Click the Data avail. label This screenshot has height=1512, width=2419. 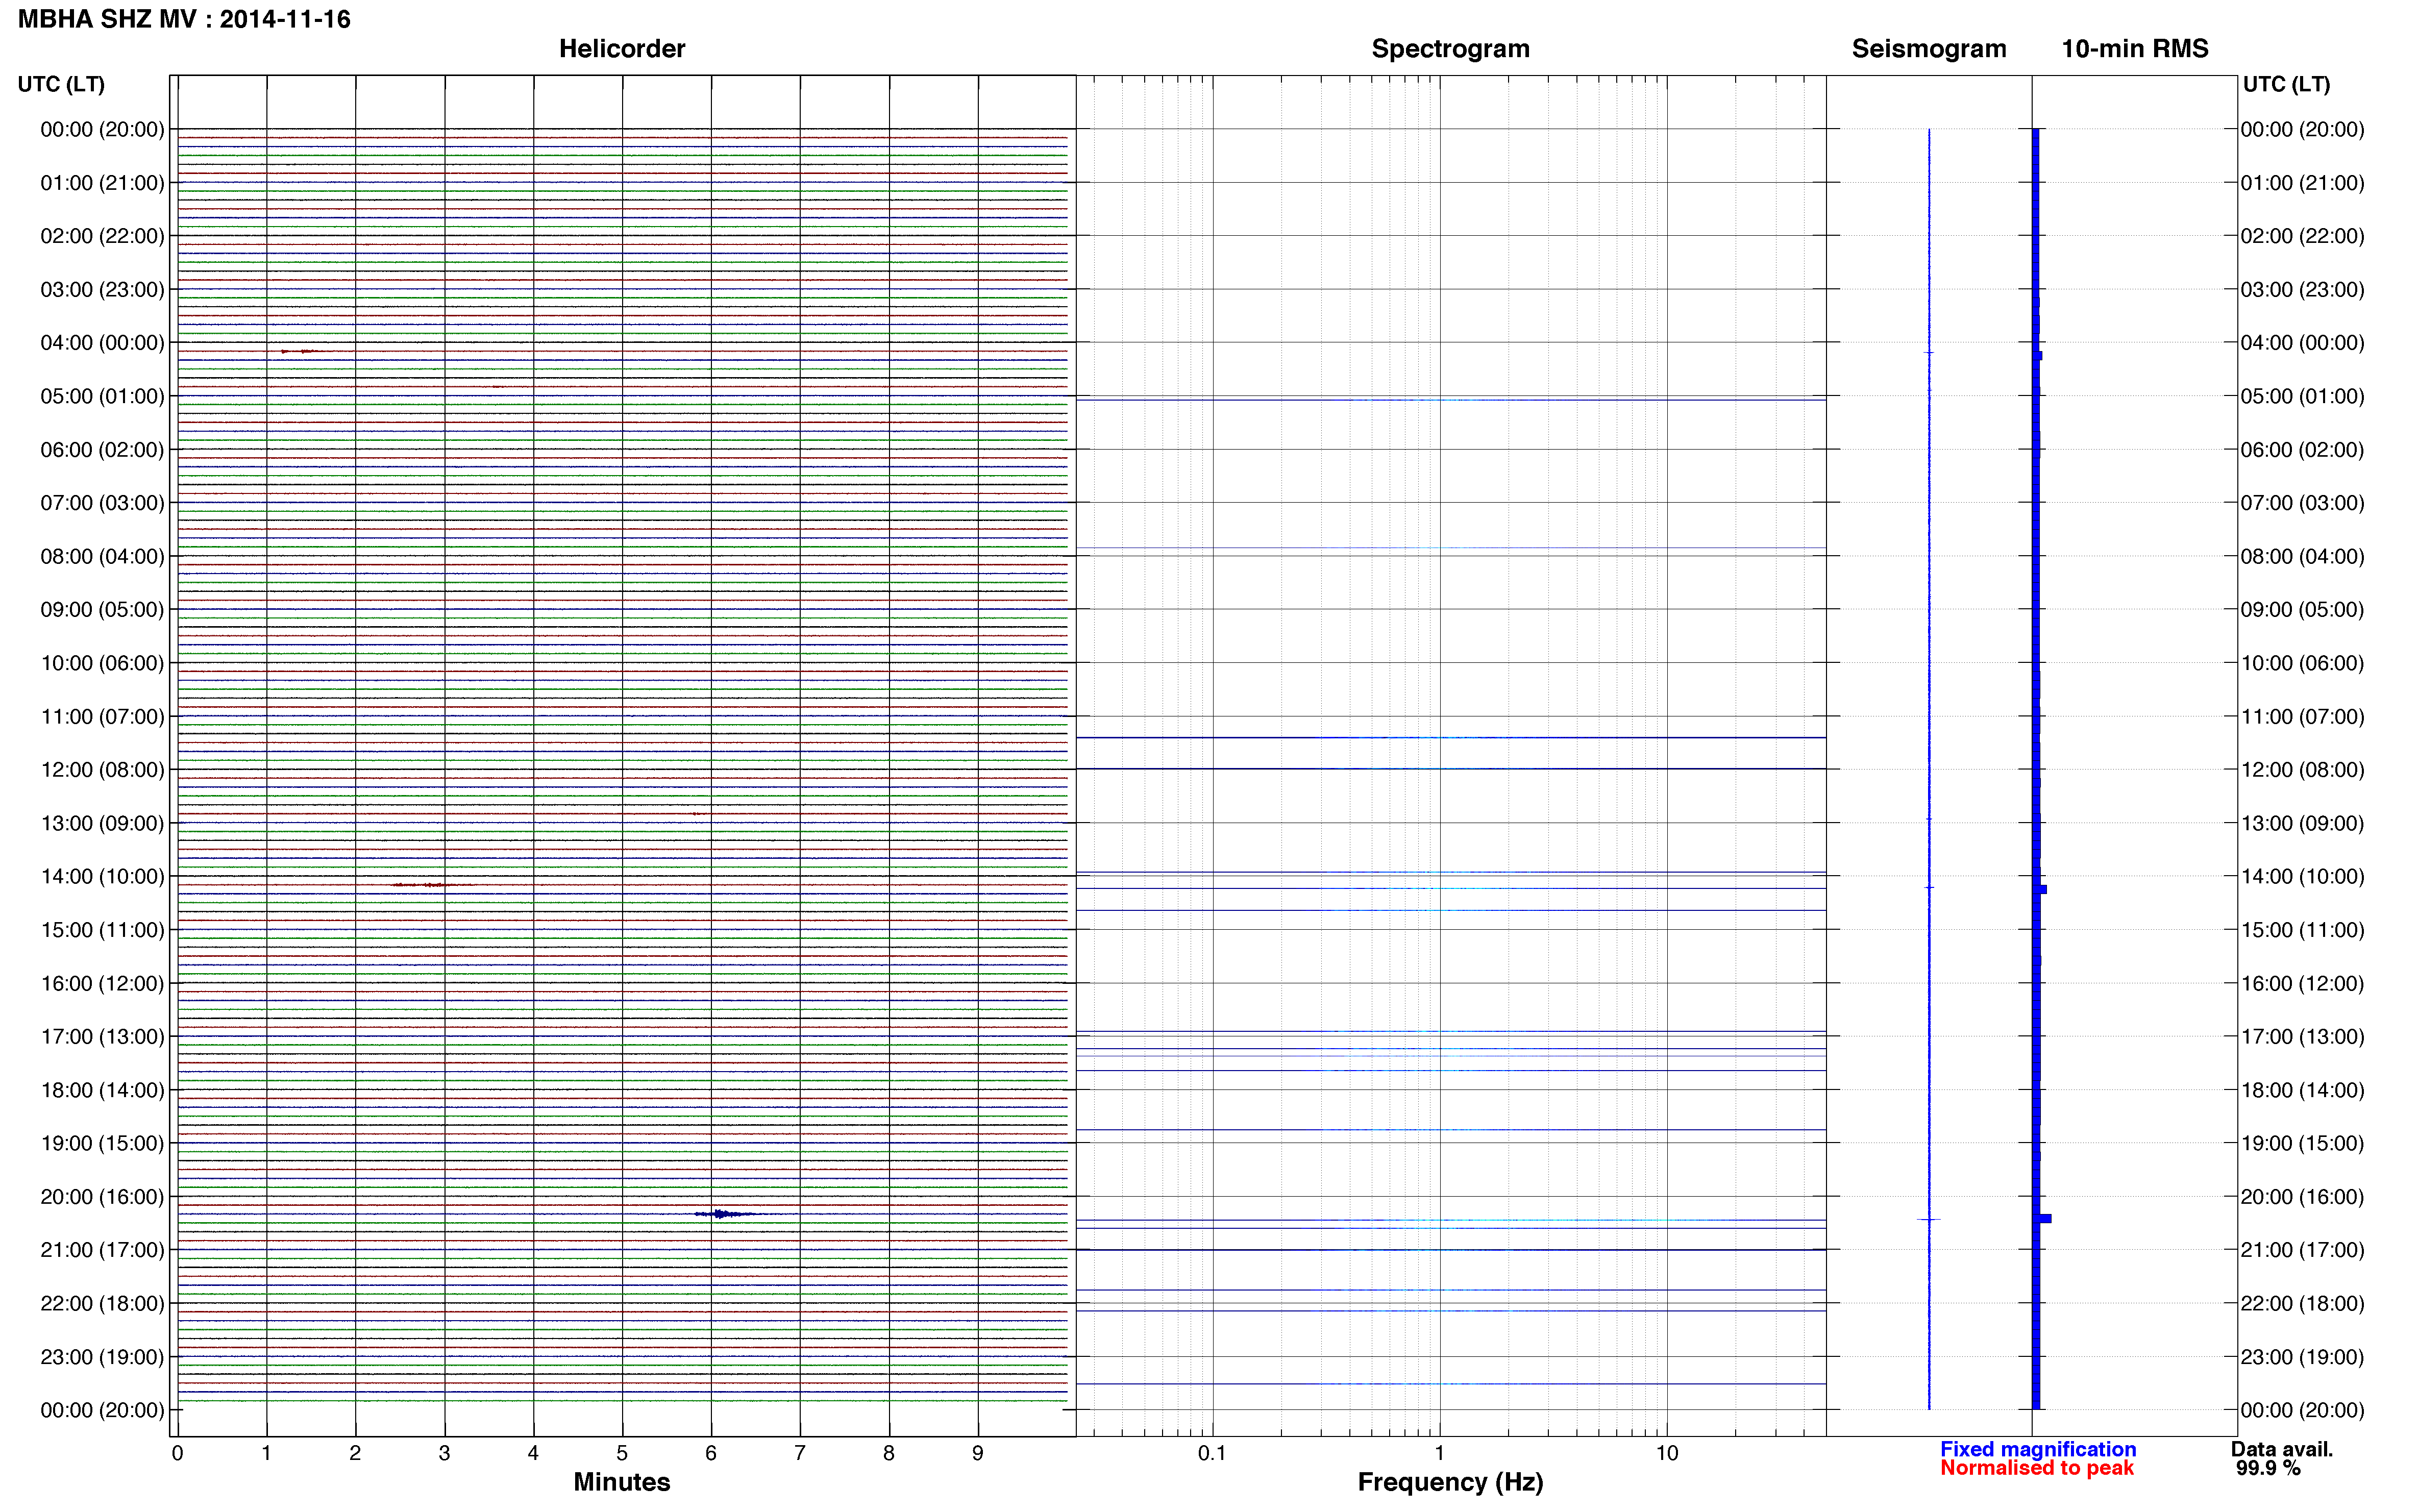2281,1449
